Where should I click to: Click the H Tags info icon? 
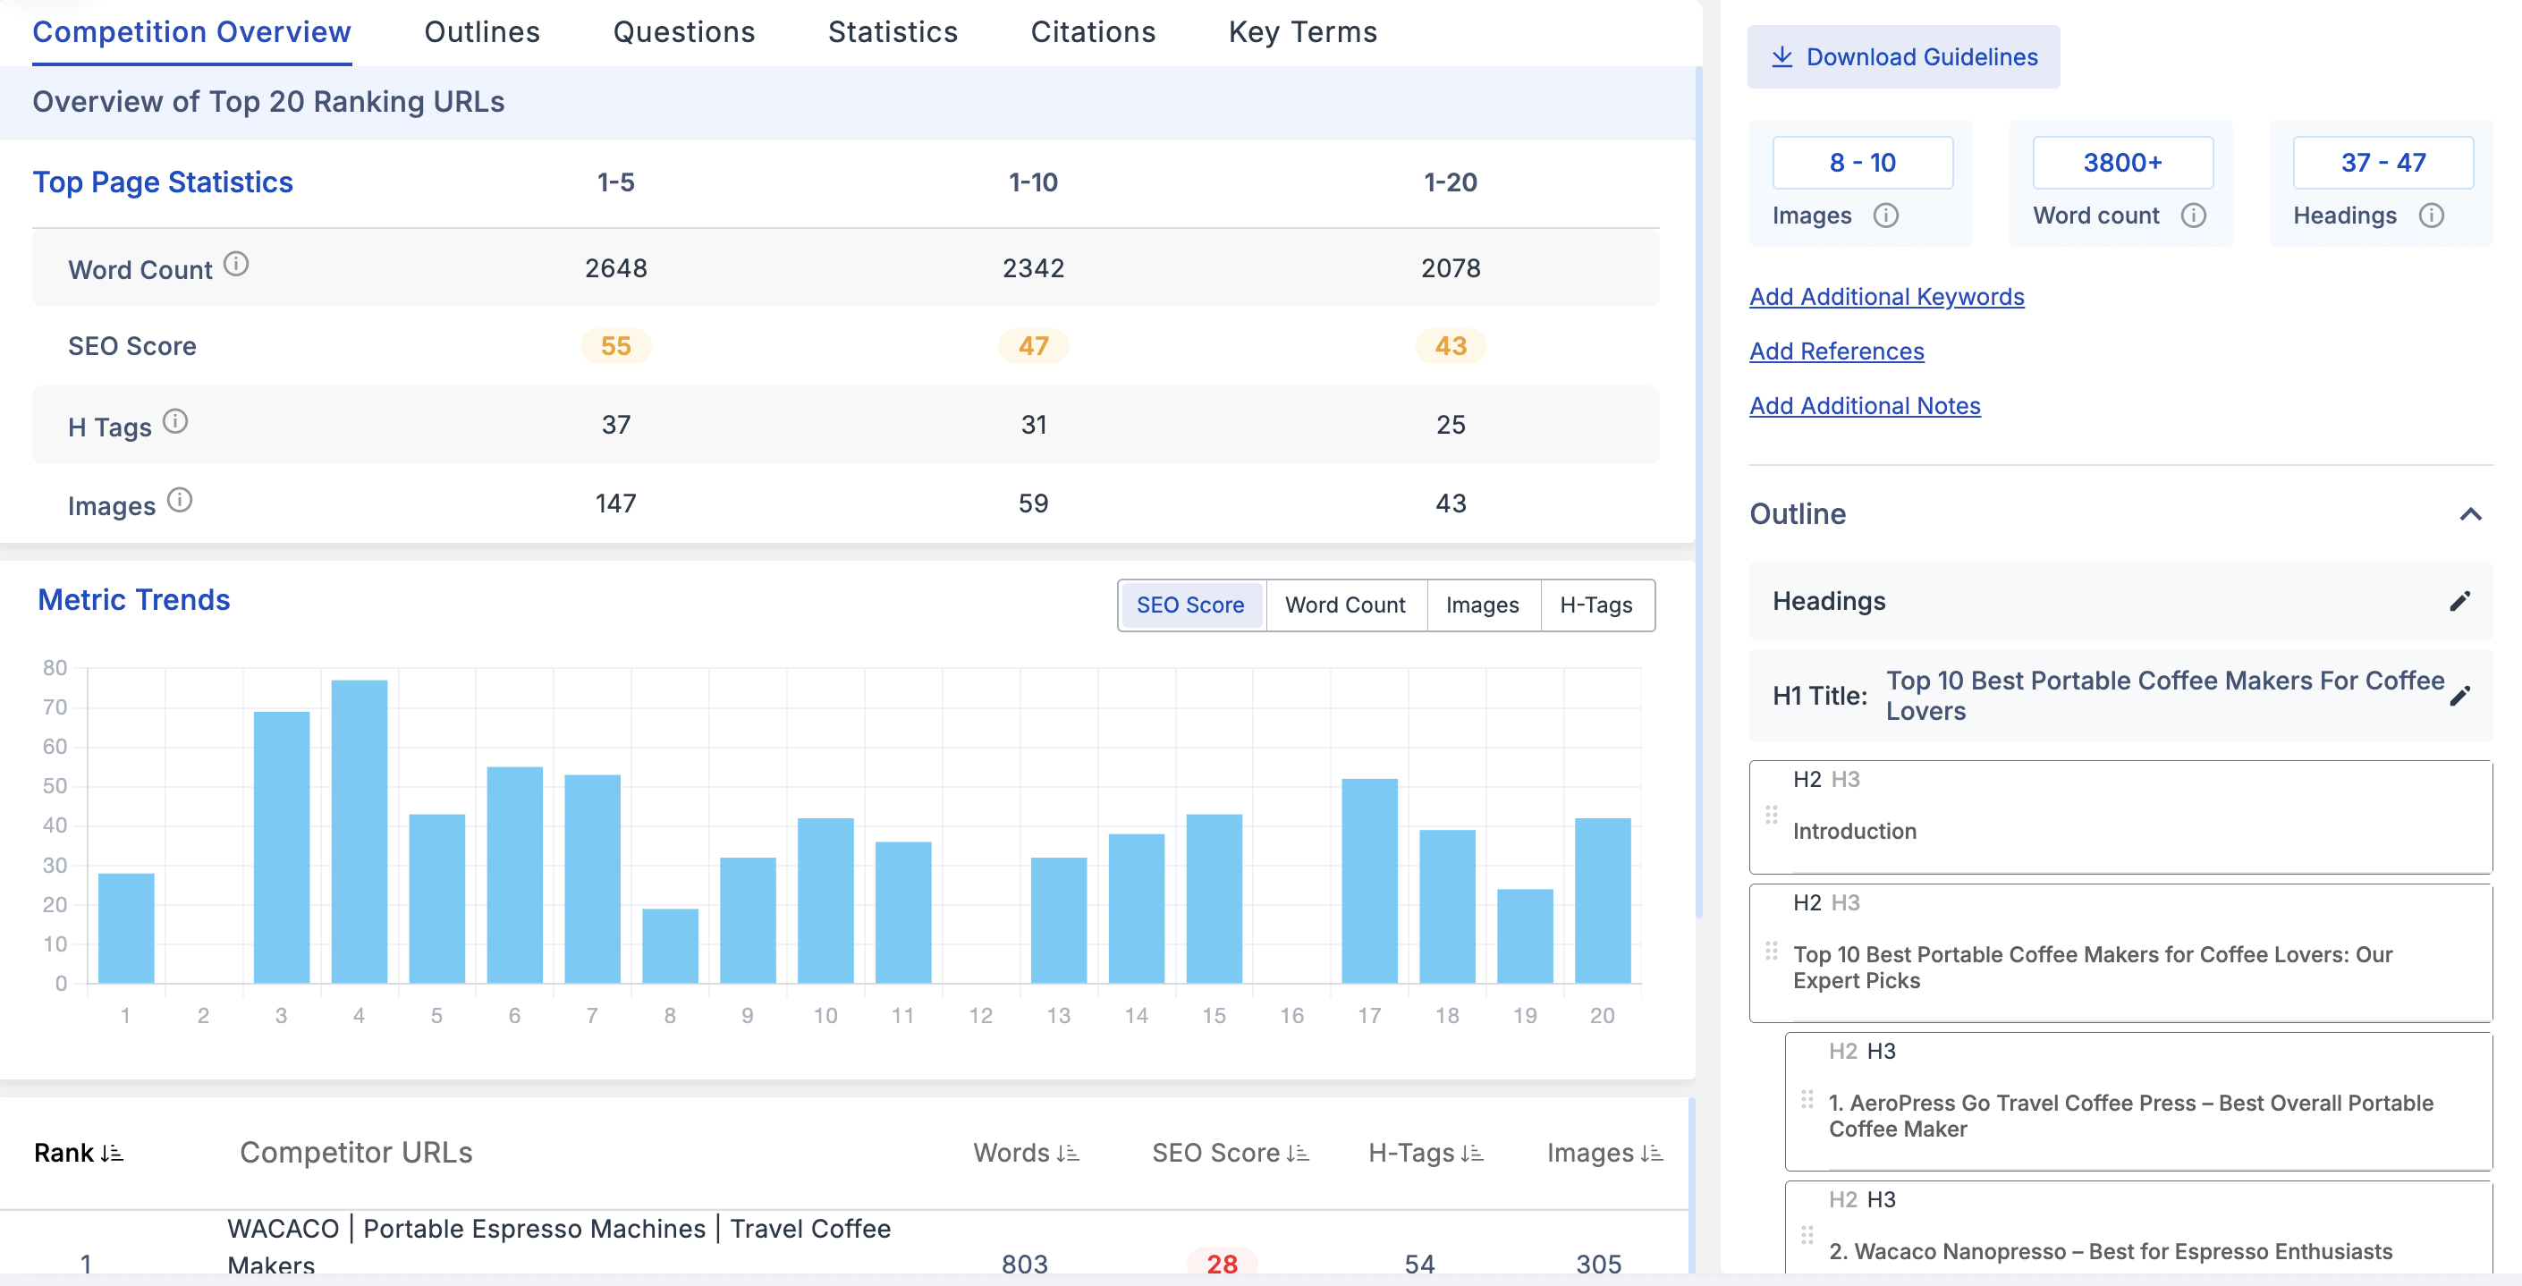coord(175,422)
